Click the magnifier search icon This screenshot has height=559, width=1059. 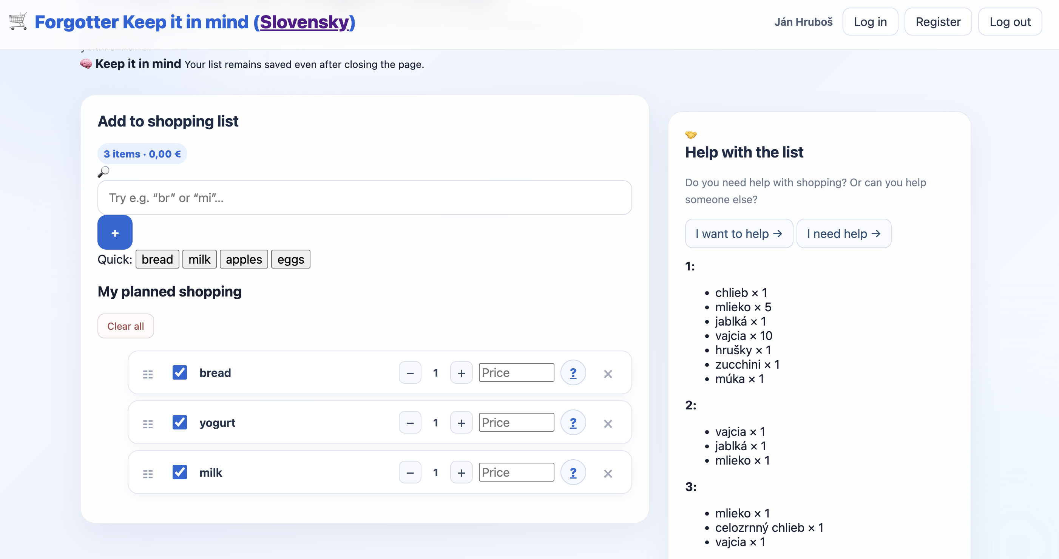[x=103, y=172]
